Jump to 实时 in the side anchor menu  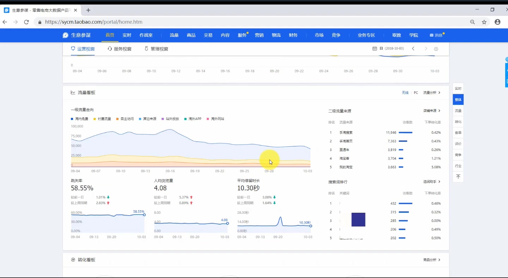(458, 89)
